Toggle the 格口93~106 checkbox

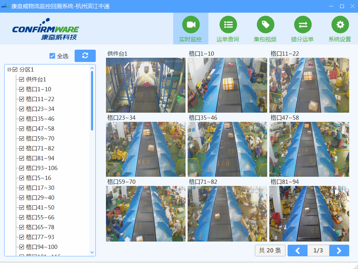21,168
